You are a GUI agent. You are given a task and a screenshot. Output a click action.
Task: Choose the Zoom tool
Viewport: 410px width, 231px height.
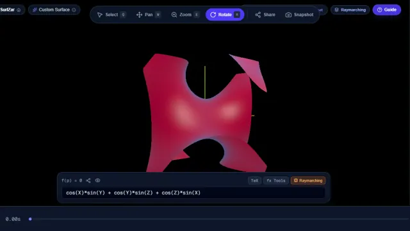(185, 15)
